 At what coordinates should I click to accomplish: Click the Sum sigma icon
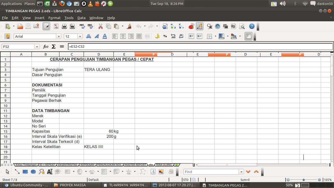pos(53,46)
